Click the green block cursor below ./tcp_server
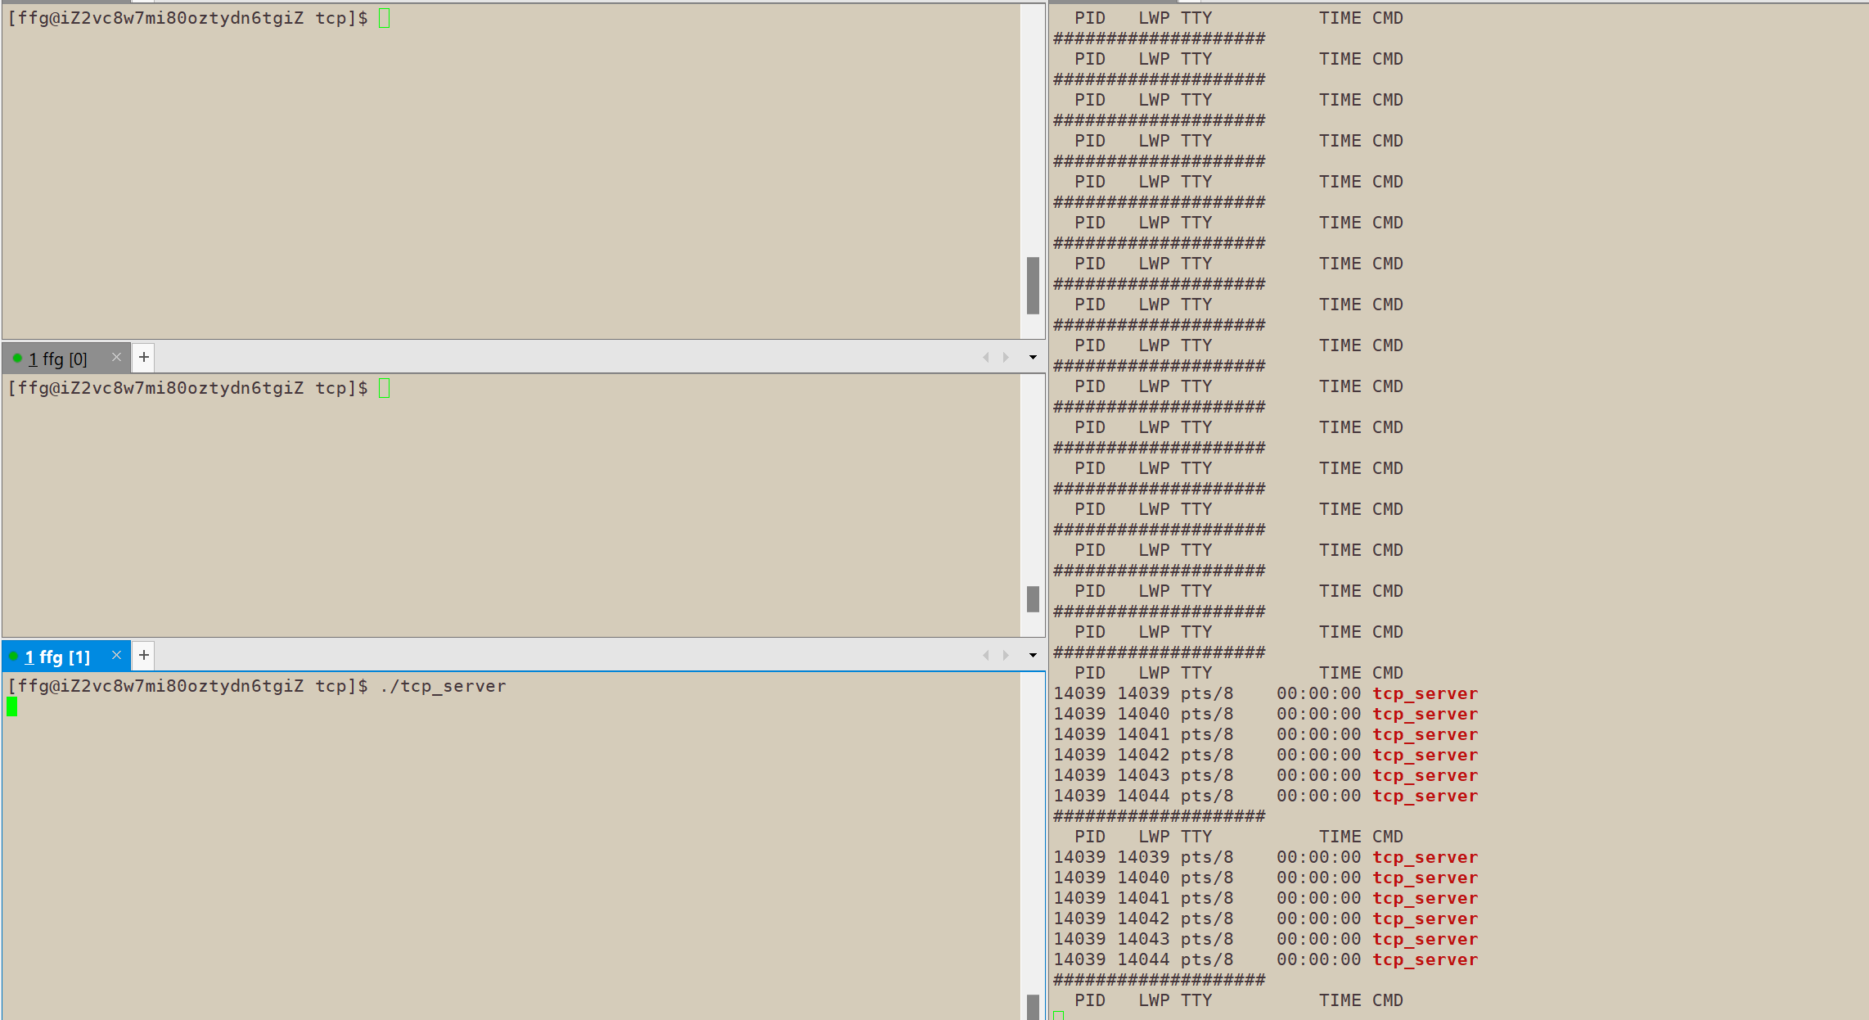Image resolution: width=1869 pixels, height=1020 pixels. [11, 706]
